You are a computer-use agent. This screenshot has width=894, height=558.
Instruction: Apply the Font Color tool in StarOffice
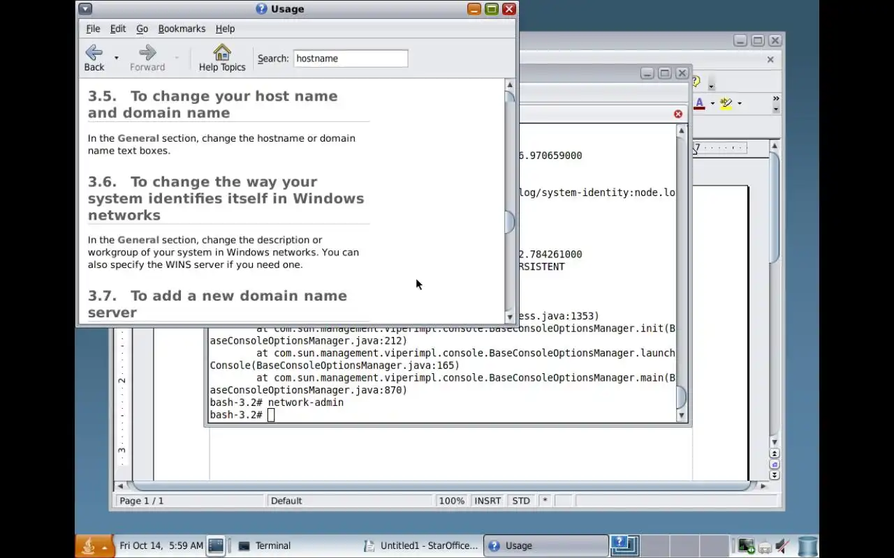pos(699,103)
